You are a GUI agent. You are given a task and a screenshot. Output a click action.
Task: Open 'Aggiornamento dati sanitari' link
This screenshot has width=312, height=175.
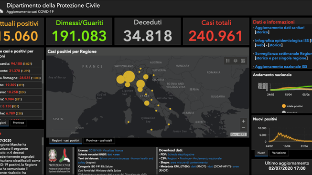click(280, 28)
